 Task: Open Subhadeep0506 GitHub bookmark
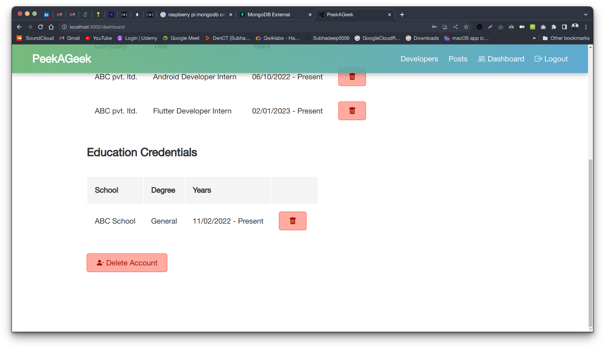[x=327, y=38]
